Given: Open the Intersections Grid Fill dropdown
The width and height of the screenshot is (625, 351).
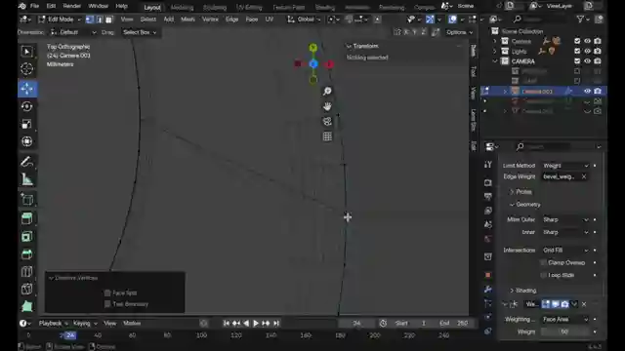Looking at the screenshot, I should (x=565, y=251).
